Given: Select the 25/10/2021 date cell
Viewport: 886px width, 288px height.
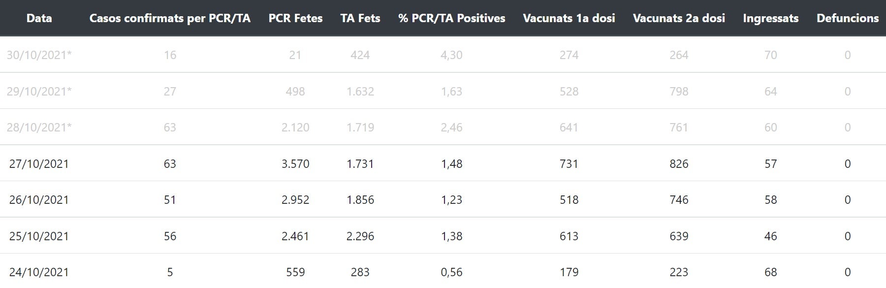Looking at the screenshot, I should point(39,236).
